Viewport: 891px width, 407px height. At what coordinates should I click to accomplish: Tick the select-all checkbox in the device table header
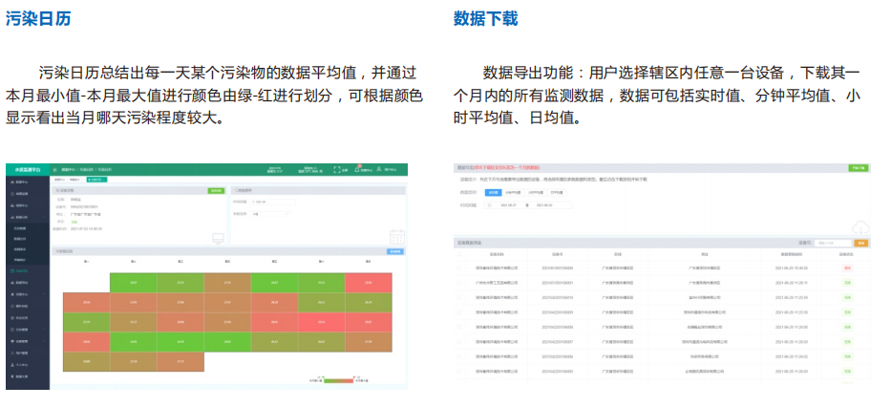[x=459, y=255]
